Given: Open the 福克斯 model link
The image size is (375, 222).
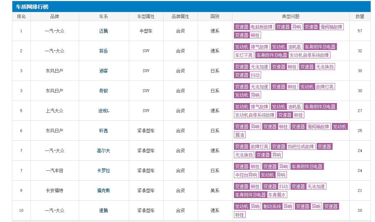Looking at the screenshot, I should [103, 191].
